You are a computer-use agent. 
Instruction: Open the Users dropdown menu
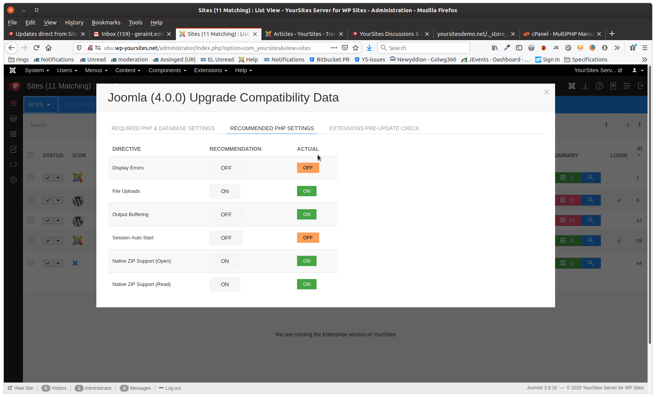(67, 70)
